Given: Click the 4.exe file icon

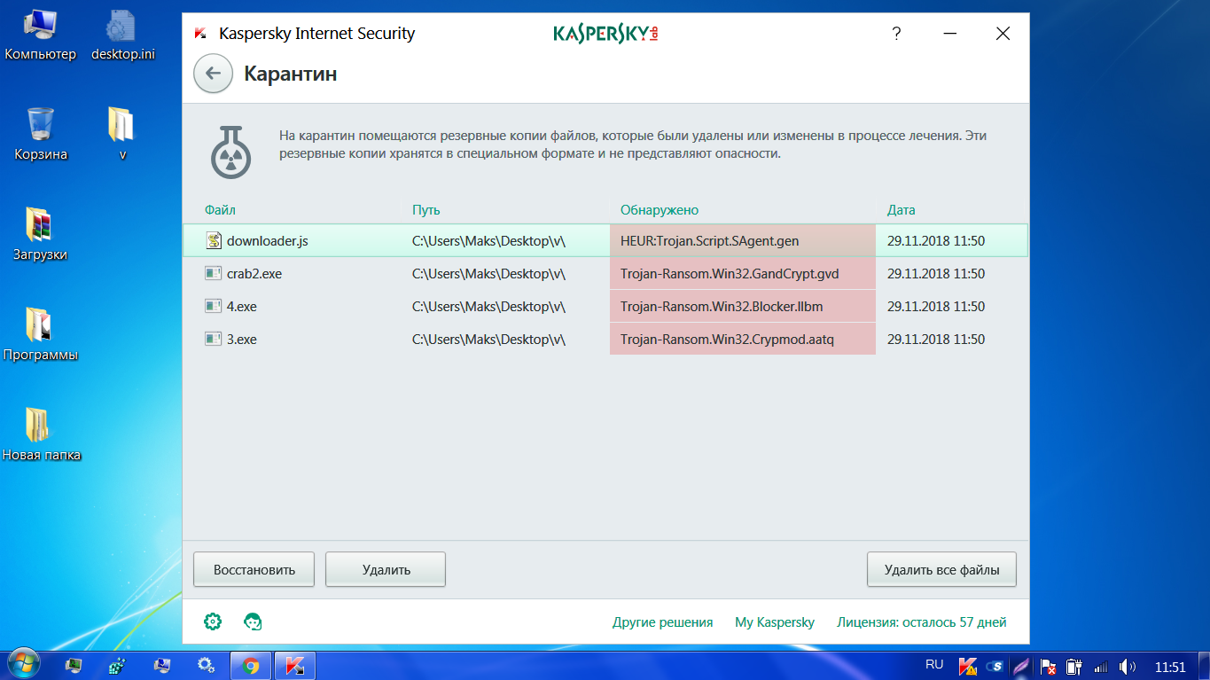Looking at the screenshot, I should coord(213,307).
